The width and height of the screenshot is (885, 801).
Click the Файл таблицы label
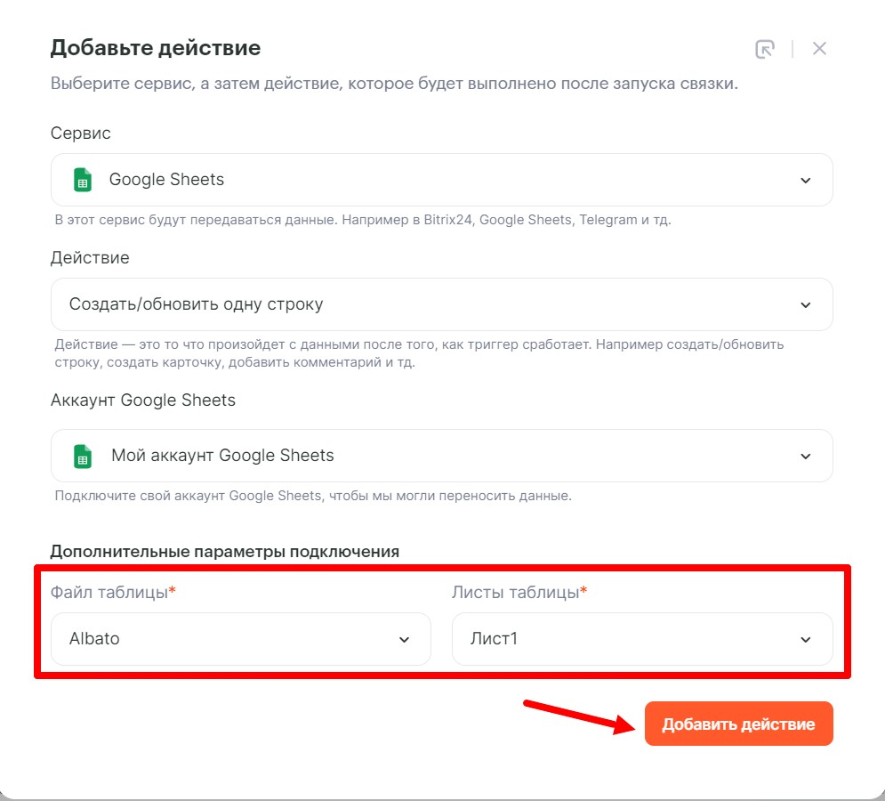113,592
